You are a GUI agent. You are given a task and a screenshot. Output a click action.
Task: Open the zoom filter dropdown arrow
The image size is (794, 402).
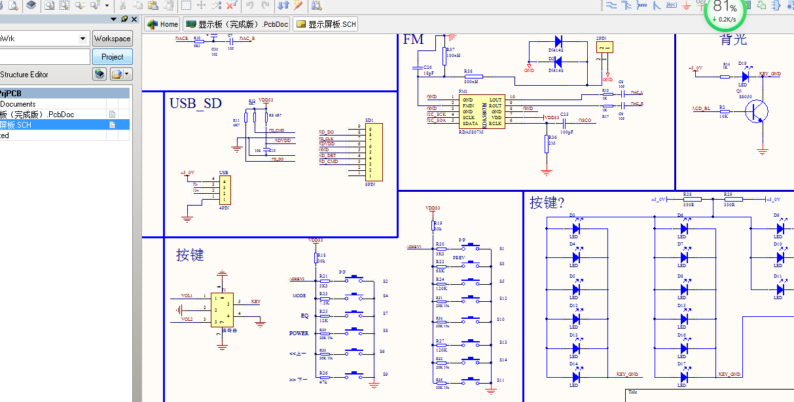pyautogui.click(x=105, y=5)
